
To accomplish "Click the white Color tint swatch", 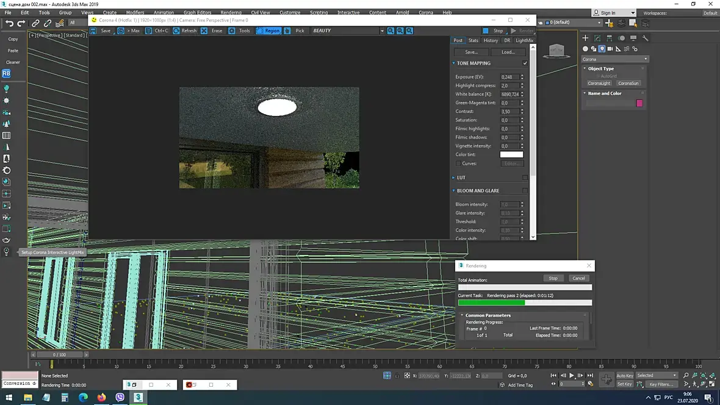I will pyautogui.click(x=511, y=154).
